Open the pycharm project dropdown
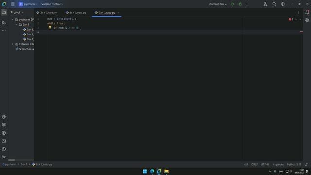This screenshot has height=175, width=311. pyautogui.click(x=28, y=4)
